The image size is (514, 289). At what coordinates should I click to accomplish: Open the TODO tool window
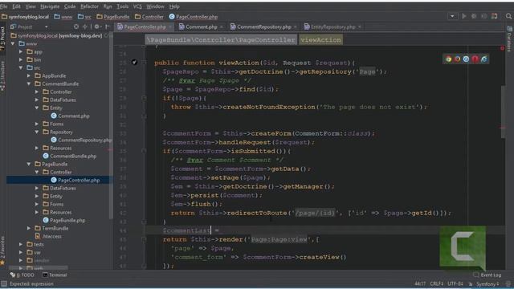tap(22, 275)
